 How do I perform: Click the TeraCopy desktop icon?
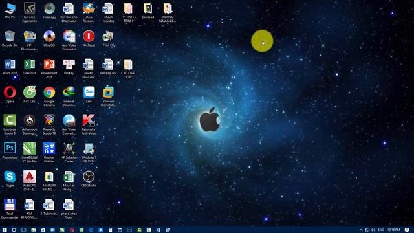click(x=49, y=10)
